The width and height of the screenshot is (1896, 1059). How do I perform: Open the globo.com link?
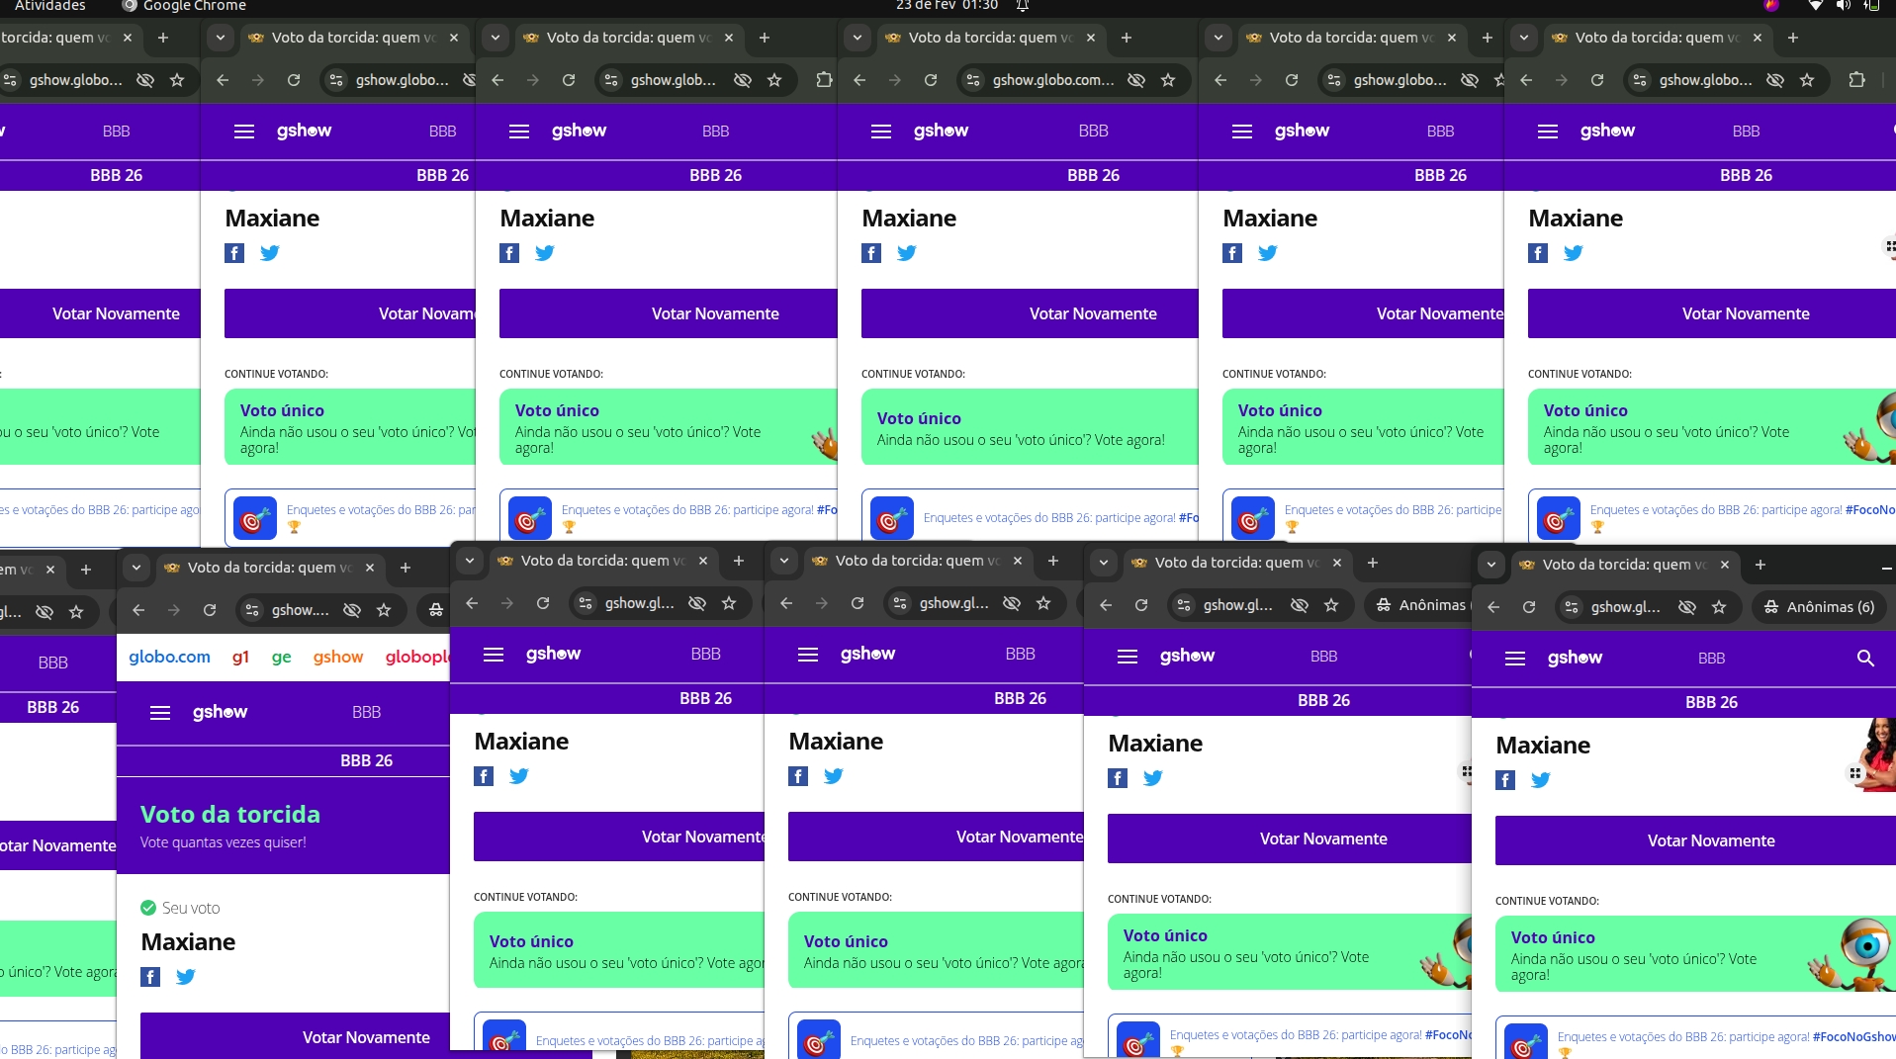point(169,657)
